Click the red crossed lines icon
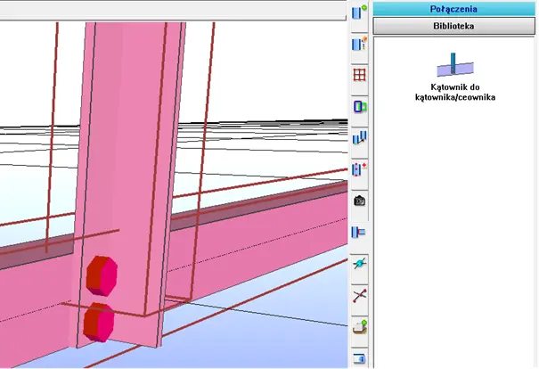The width and height of the screenshot is (539, 369). coord(360,296)
